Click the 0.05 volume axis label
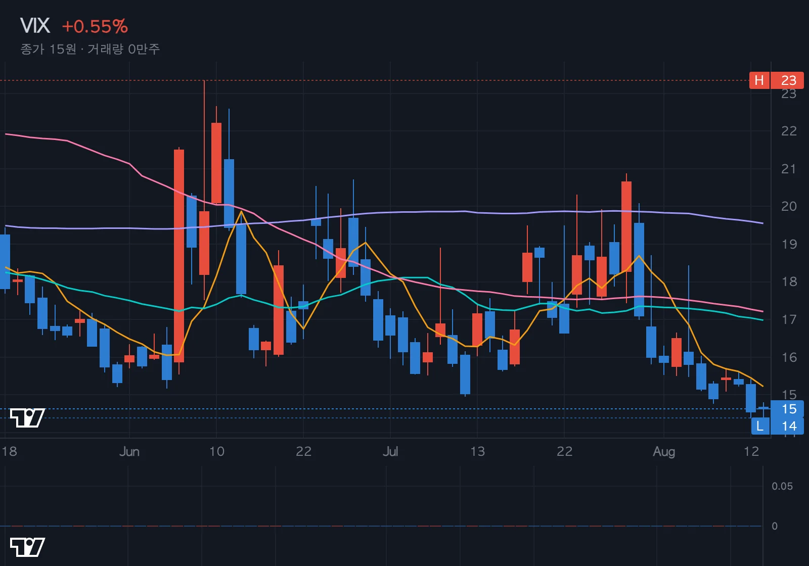The image size is (809, 566). [782, 486]
